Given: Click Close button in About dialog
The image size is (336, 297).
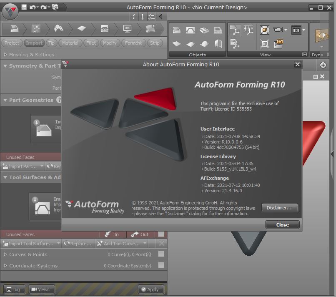Looking at the screenshot, I should pos(282,225).
